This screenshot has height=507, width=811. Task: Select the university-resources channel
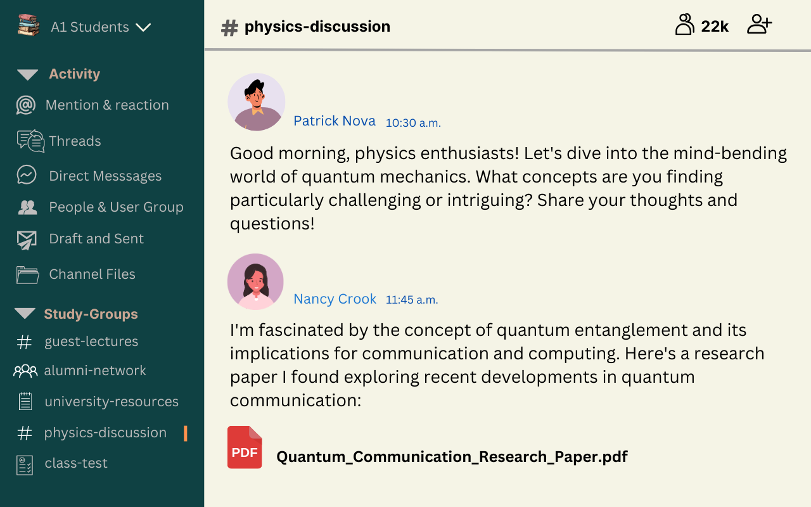tap(111, 402)
